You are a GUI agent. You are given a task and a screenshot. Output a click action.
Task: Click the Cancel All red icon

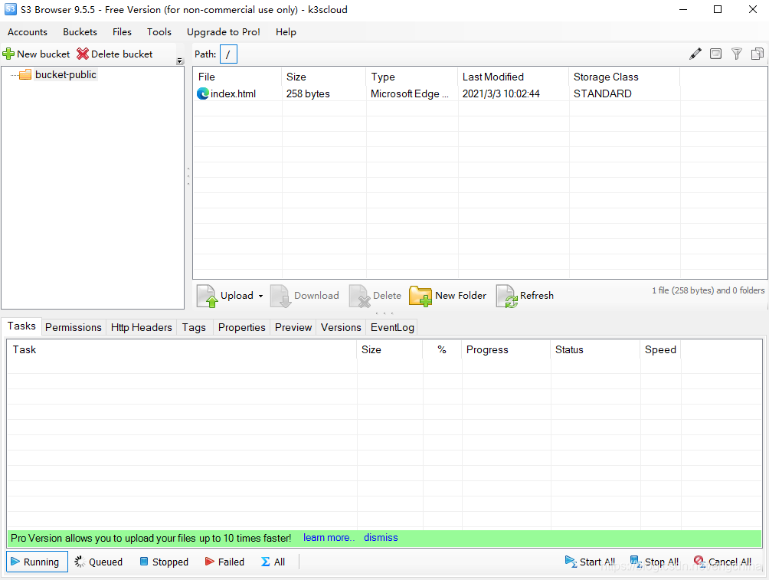(700, 562)
